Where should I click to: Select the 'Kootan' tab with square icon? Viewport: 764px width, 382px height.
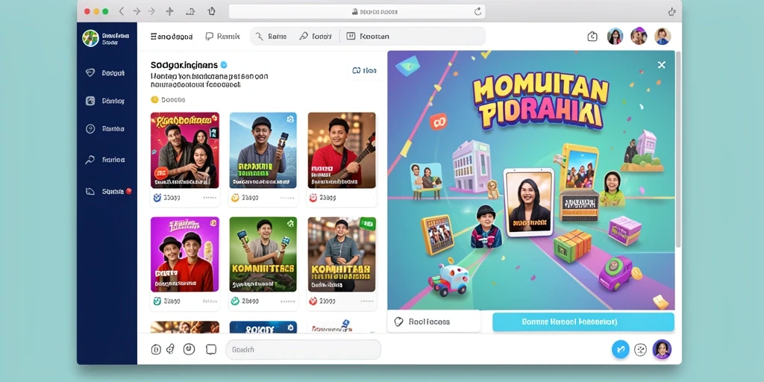[368, 36]
